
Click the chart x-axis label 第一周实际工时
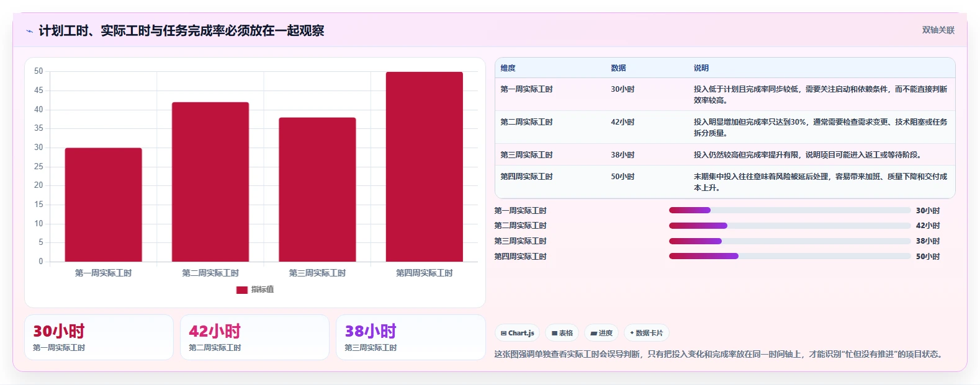click(x=104, y=273)
